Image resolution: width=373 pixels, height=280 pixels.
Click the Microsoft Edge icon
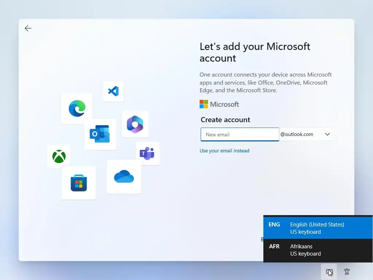77,108
